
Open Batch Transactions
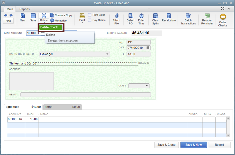point(188,19)
